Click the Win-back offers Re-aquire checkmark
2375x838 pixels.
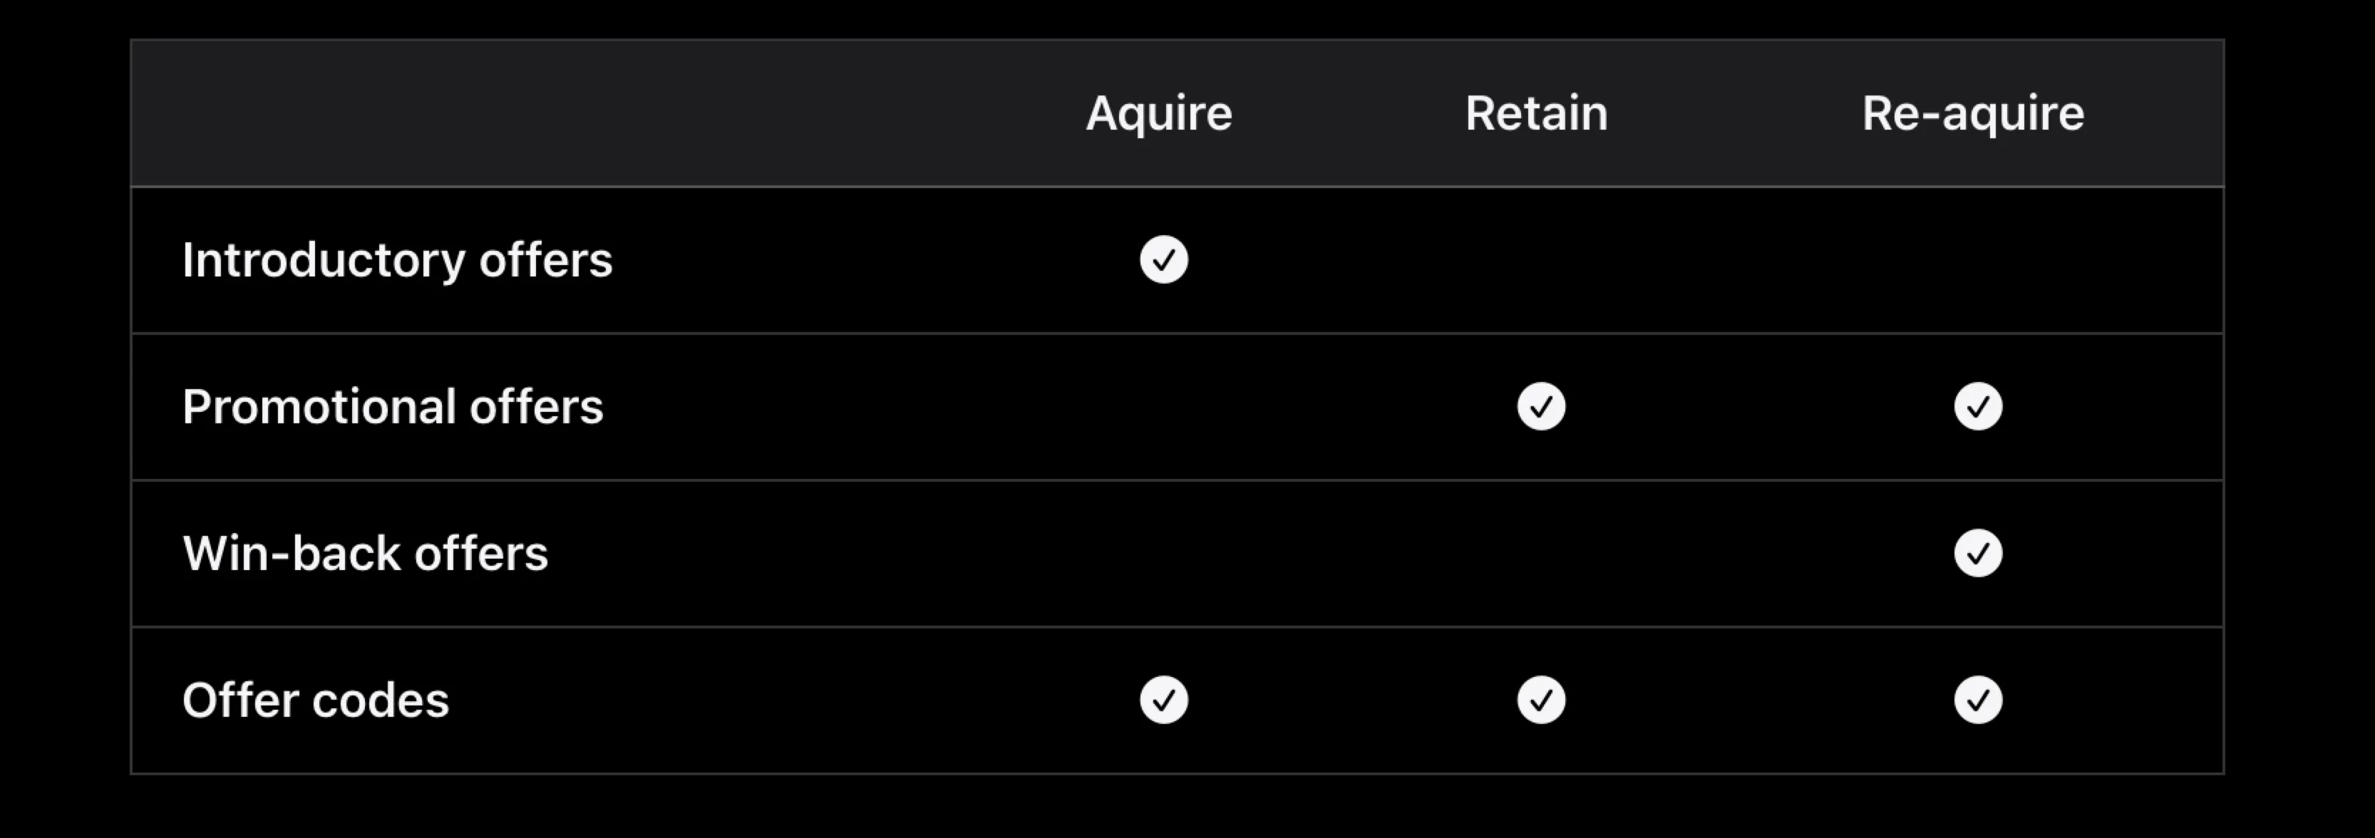coord(1978,553)
